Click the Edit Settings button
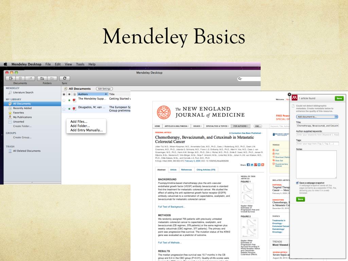Image resolution: width=348 pixels, height=261 pixels. coord(104,89)
